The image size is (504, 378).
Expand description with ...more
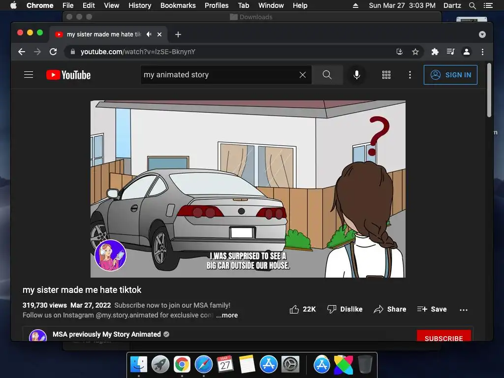(x=227, y=315)
